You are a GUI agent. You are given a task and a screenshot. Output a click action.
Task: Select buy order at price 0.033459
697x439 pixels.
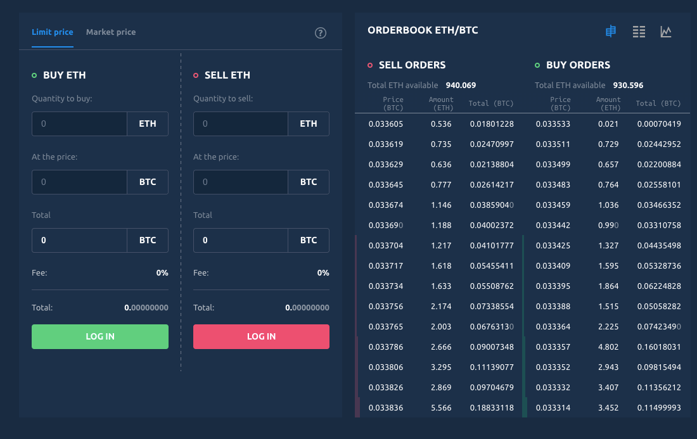606,205
